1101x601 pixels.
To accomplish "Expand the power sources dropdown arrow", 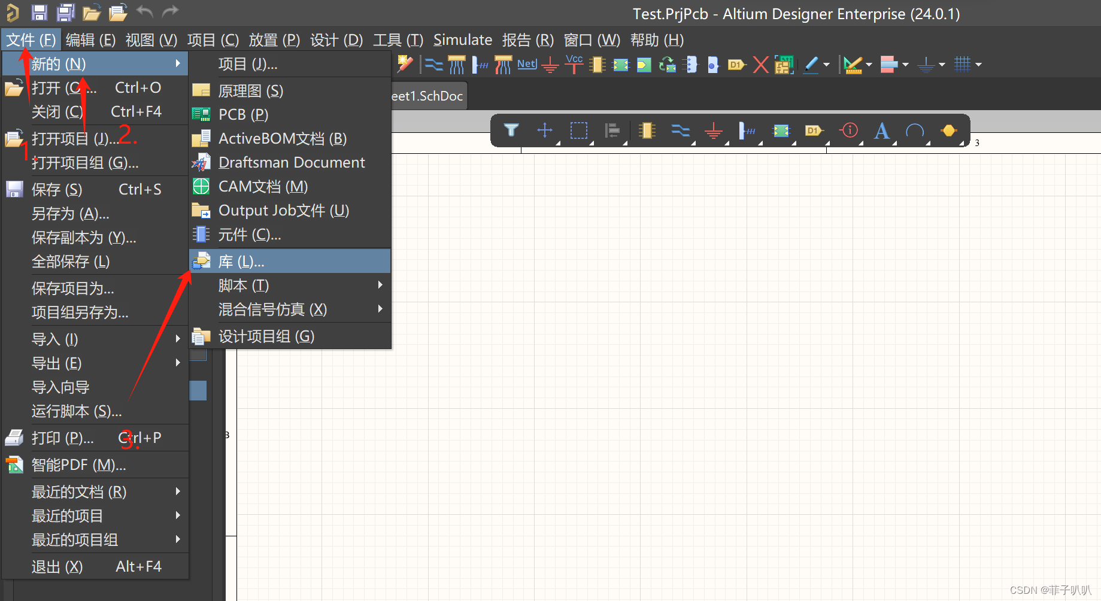I will click(x=942, y=64).
